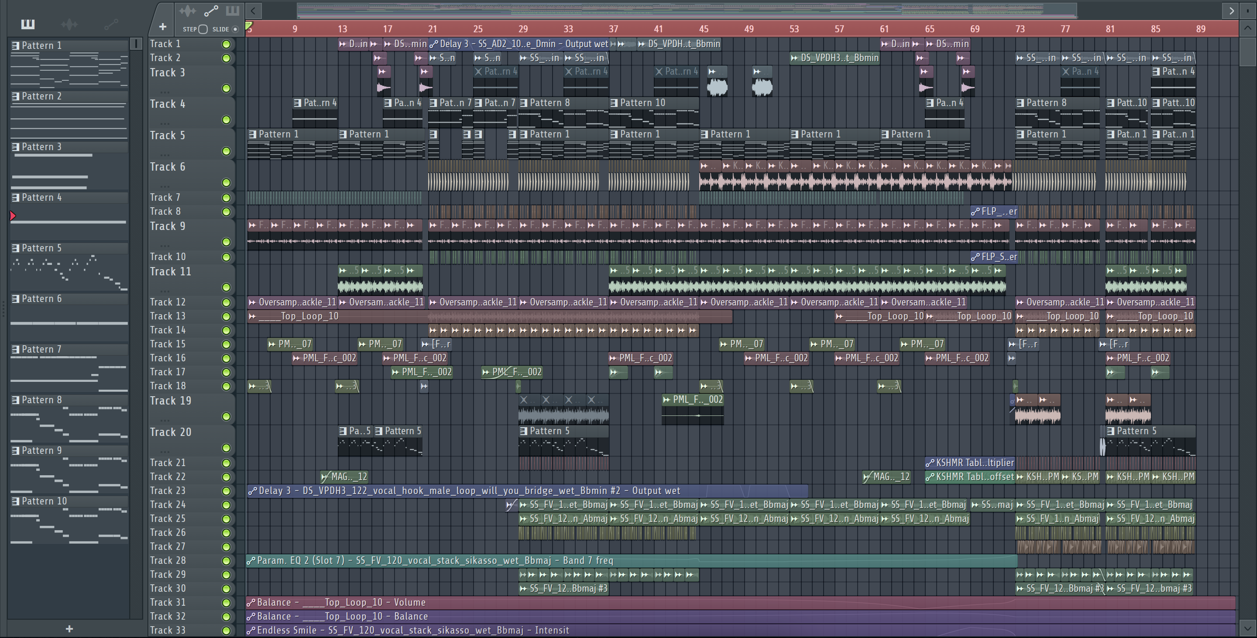Click the green start marker on timeline
This screenshot has width=1257, height=638.
(249, 25)
